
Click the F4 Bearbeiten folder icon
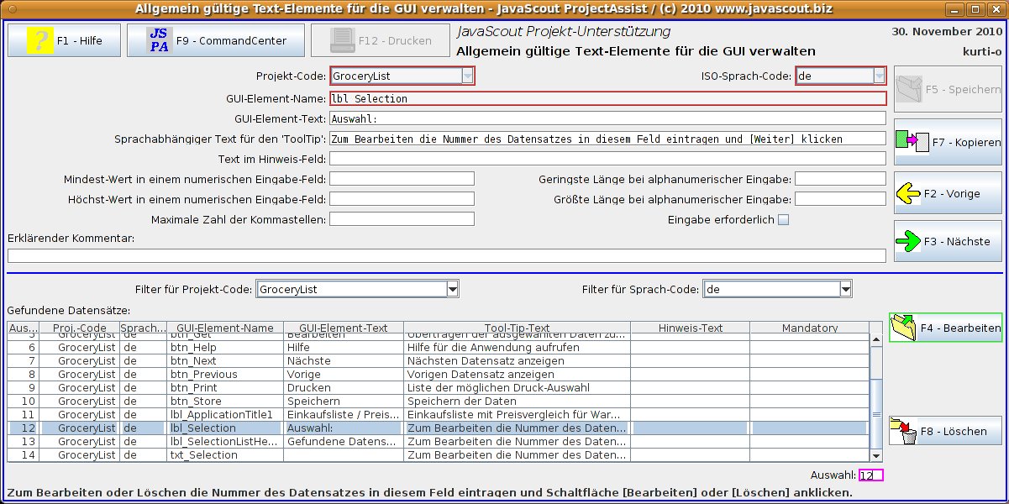click(904, 328)
